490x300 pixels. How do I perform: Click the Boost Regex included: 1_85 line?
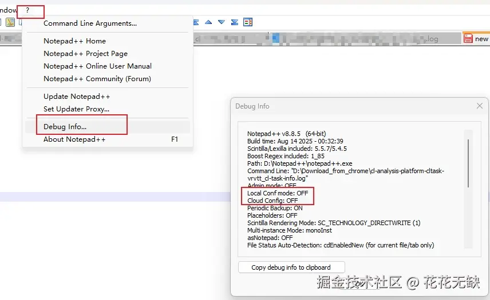click(286, 156)
